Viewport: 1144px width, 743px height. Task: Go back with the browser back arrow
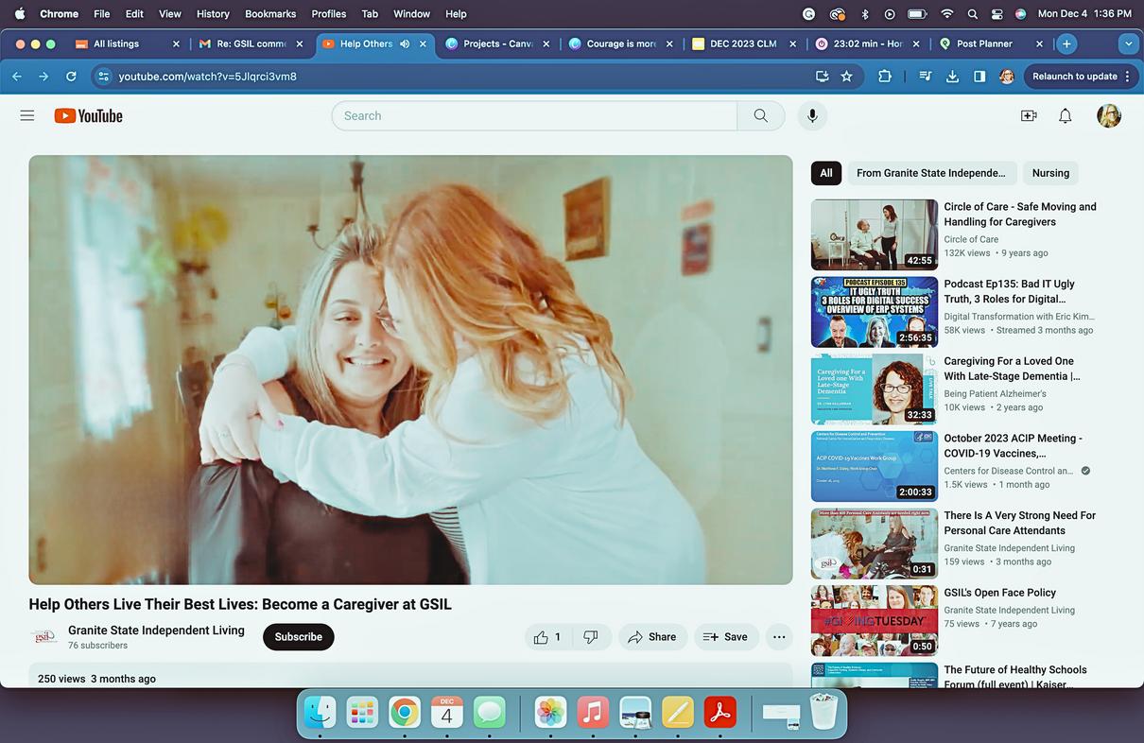(x=16, y=77)
